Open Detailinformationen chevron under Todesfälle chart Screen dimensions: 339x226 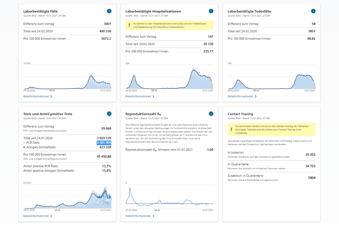tap(255, 96)
